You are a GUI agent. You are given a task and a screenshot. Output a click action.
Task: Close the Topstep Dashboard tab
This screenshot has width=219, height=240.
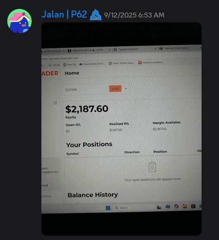(x=155, y=48)
